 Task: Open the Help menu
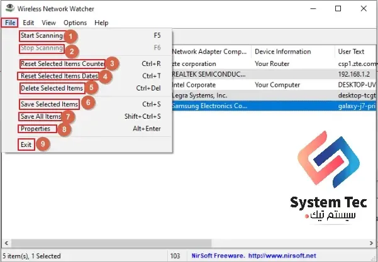[x=101, y=23]
